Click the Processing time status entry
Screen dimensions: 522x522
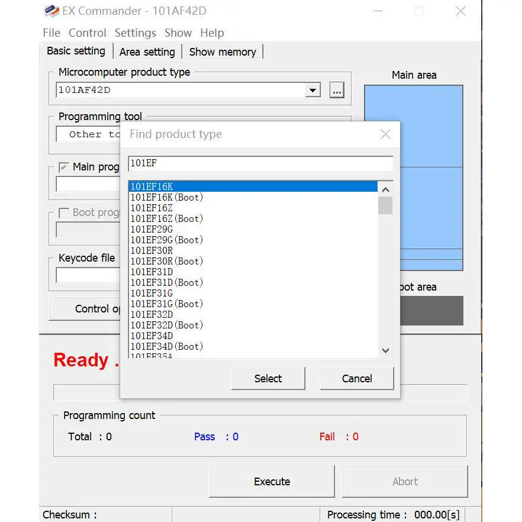click(x=393, y=515)
